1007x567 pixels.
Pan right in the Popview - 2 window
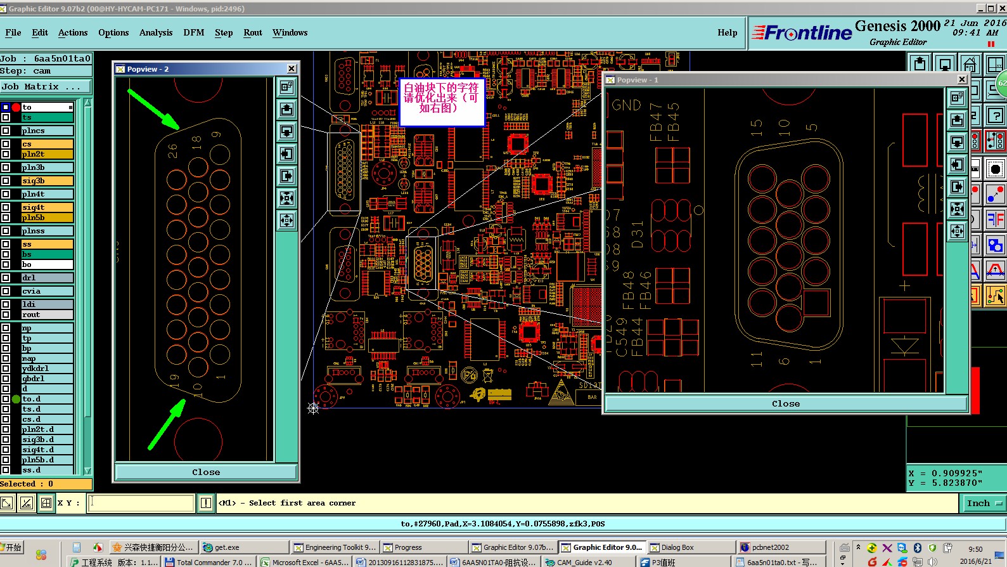coord(287,176)
